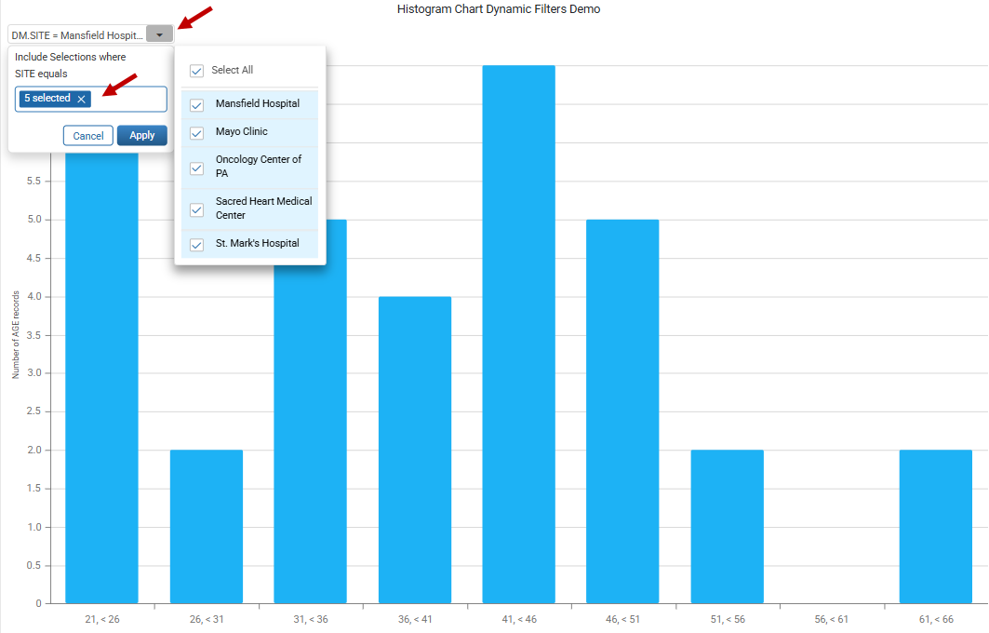Image resolution: width=989 pixels, height=633 pixels.
Task: Click the 'Number of AGE records' axis label
Action: [16, 334]
